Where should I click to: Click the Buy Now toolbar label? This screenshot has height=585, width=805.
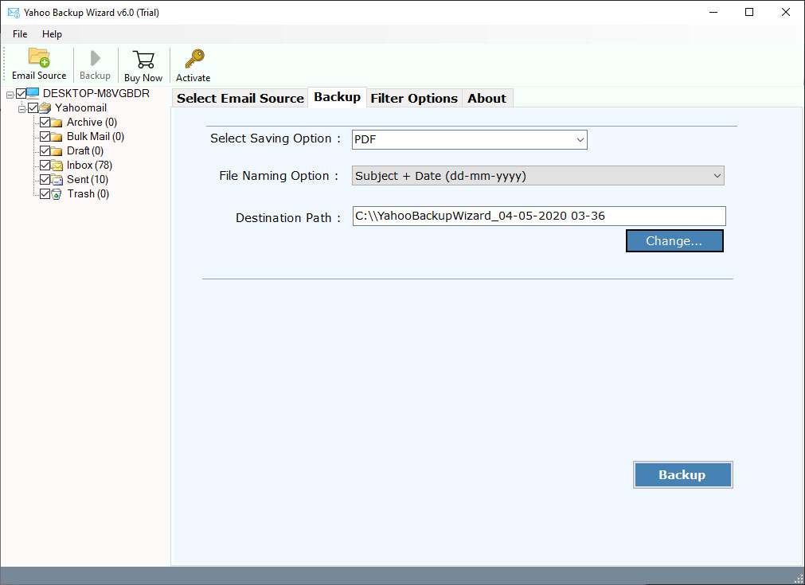pyautogui.click(x=143, y=78)
